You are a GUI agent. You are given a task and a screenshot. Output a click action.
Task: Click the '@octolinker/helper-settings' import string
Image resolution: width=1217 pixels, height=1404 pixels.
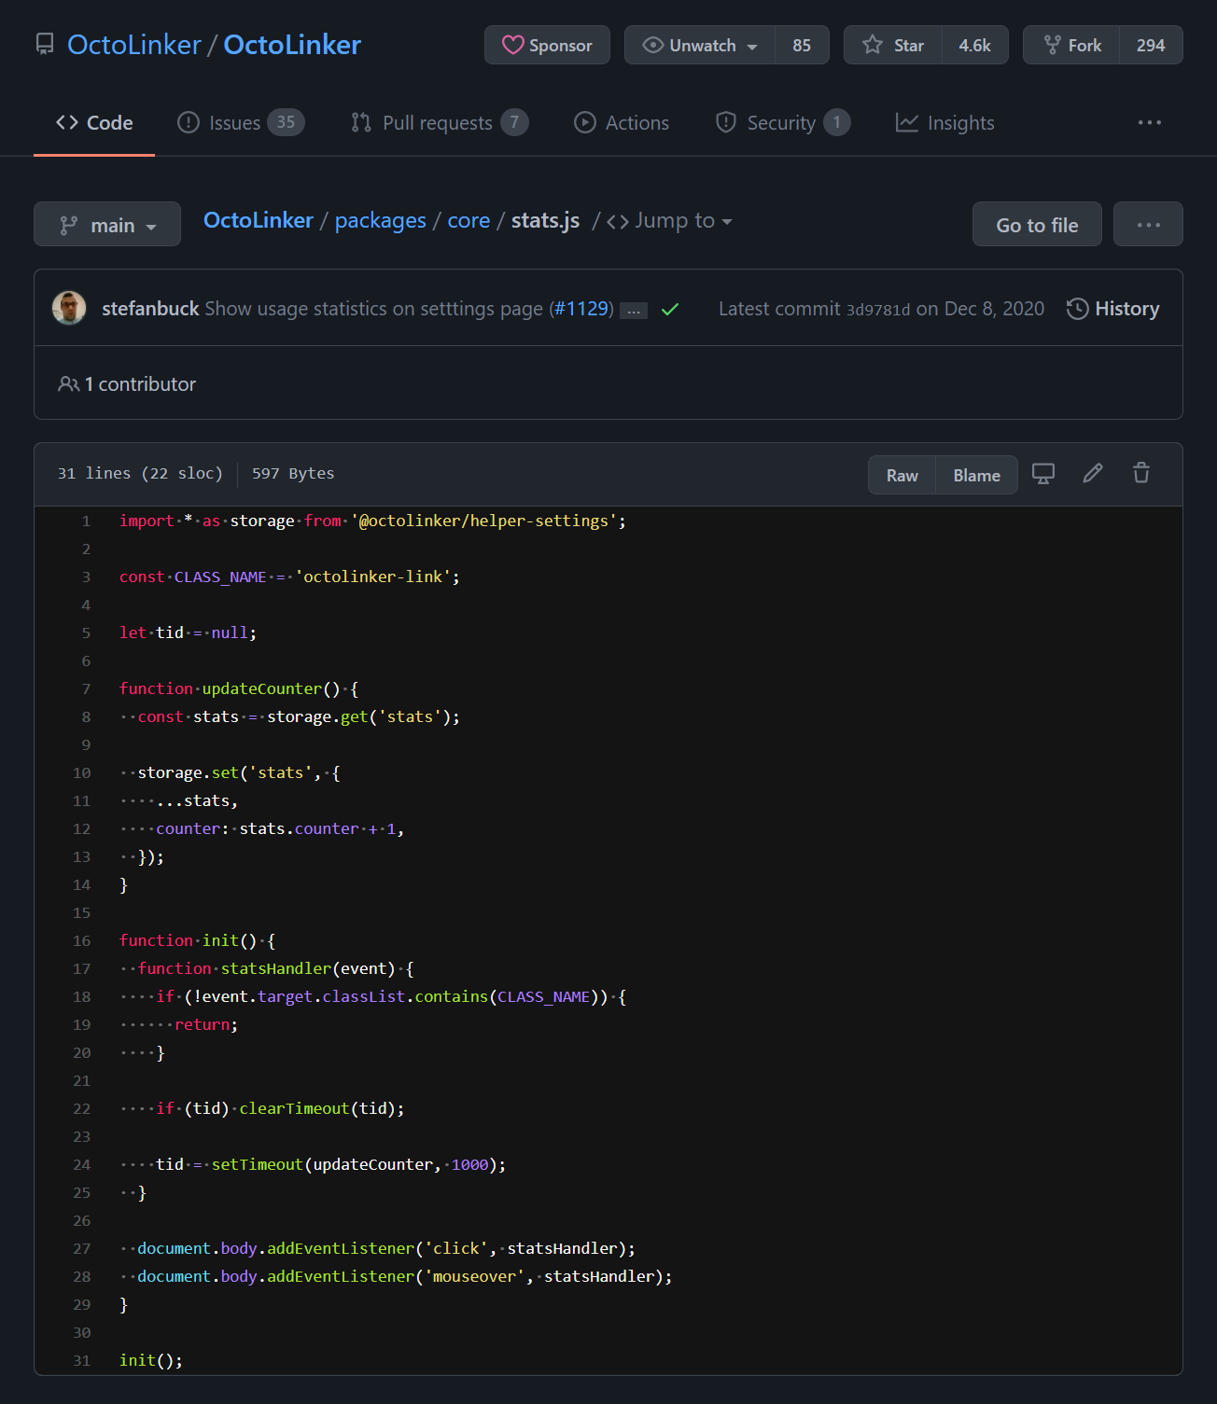coord(484,521)
